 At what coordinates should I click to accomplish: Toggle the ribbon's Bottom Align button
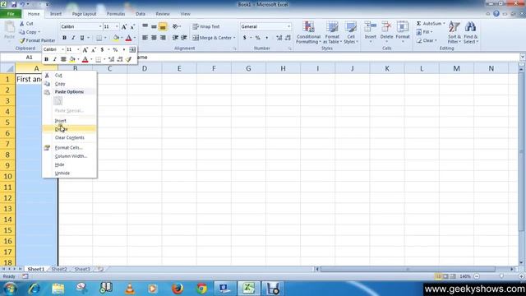coord(163,26)
